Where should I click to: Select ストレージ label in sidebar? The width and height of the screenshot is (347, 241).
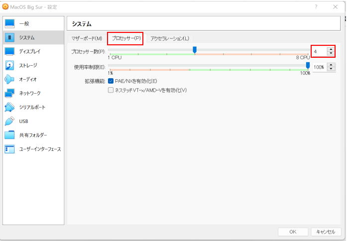point(28,65)
